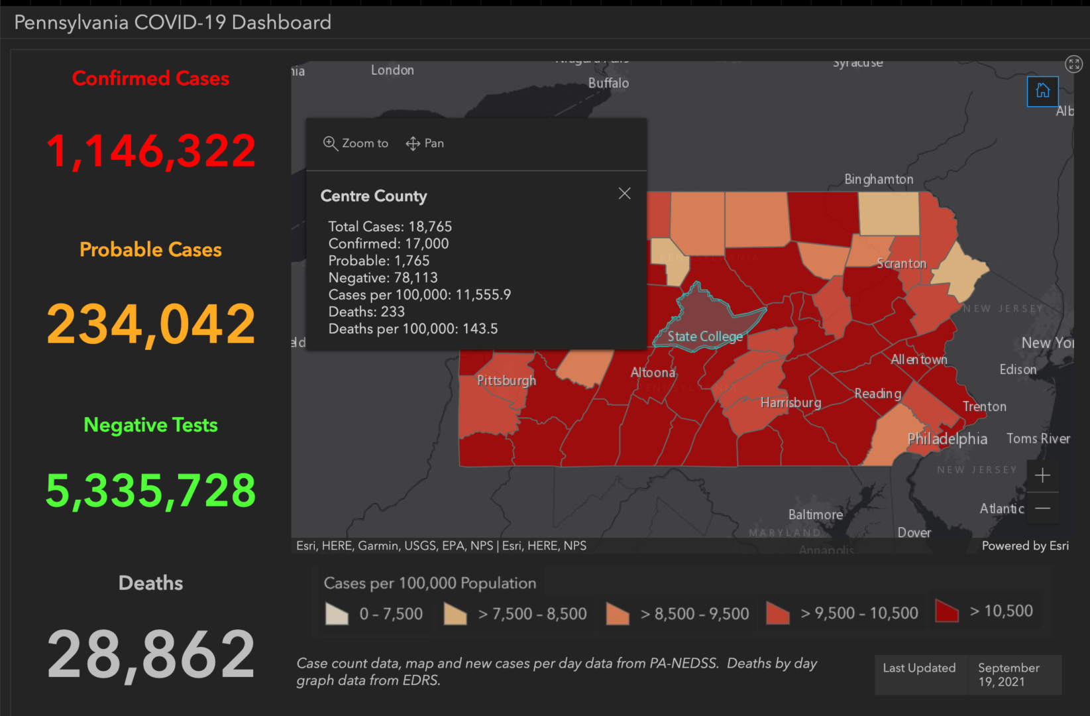Click the case count data source note
The width and height of the screenshot is (1090, 716).
(x=557, y=672)
